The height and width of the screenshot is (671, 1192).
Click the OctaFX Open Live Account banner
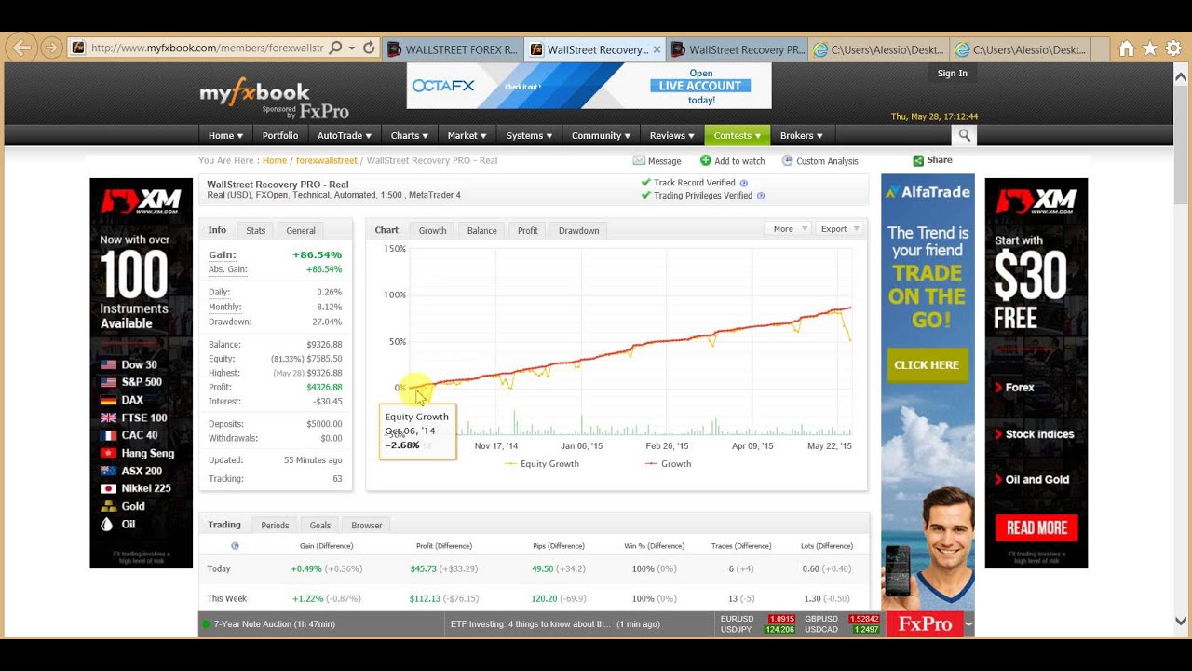[589, 86]
